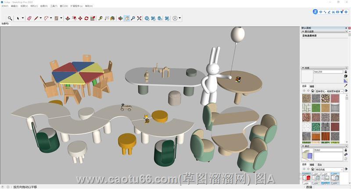The height and width of the screenshot is (189, 351).
Task: Toggle IME 中 language mode indicator
Action: (x=321, y=12)
